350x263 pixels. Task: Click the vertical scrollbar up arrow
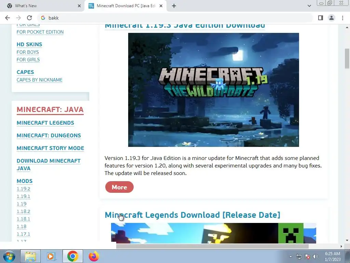(x=347, y=27)
